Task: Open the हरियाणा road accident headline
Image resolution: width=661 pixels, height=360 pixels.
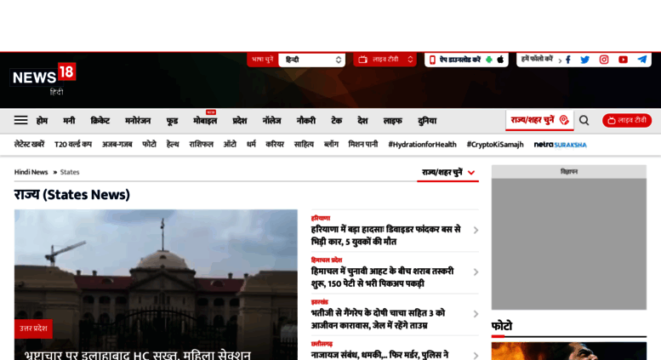Action: [x=385, y=235]
